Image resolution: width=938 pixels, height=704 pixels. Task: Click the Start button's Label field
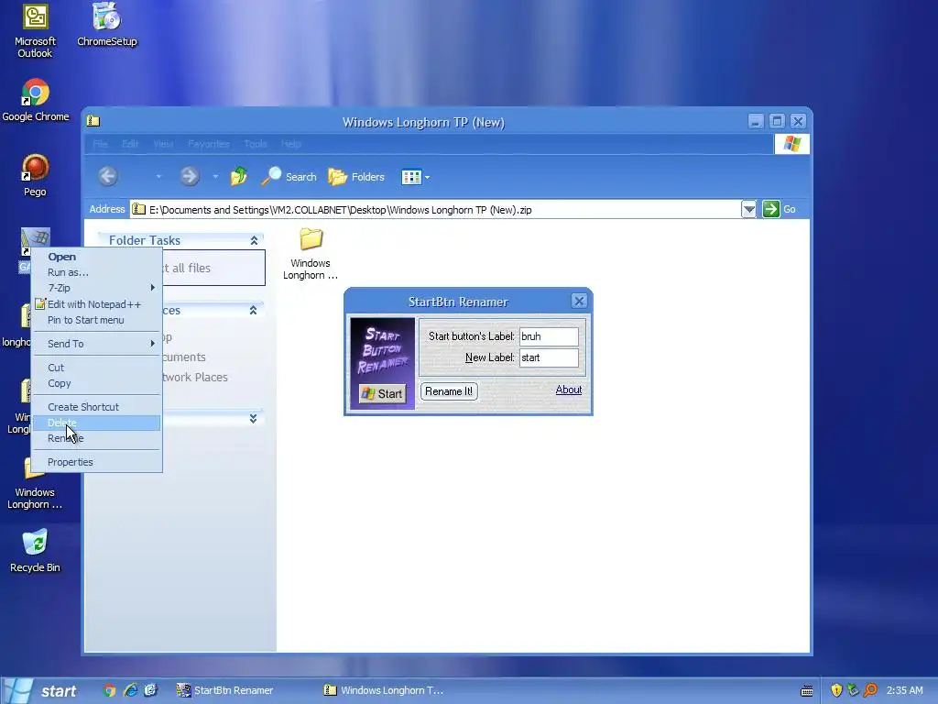coord(549,336)
